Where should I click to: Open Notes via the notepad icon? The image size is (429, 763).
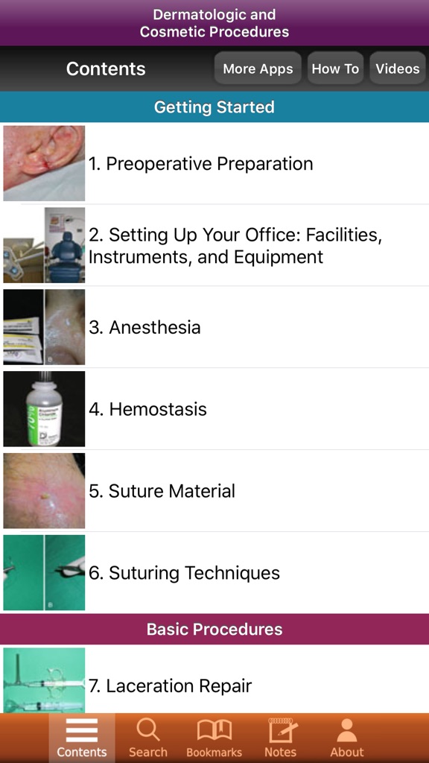[281, 732]
